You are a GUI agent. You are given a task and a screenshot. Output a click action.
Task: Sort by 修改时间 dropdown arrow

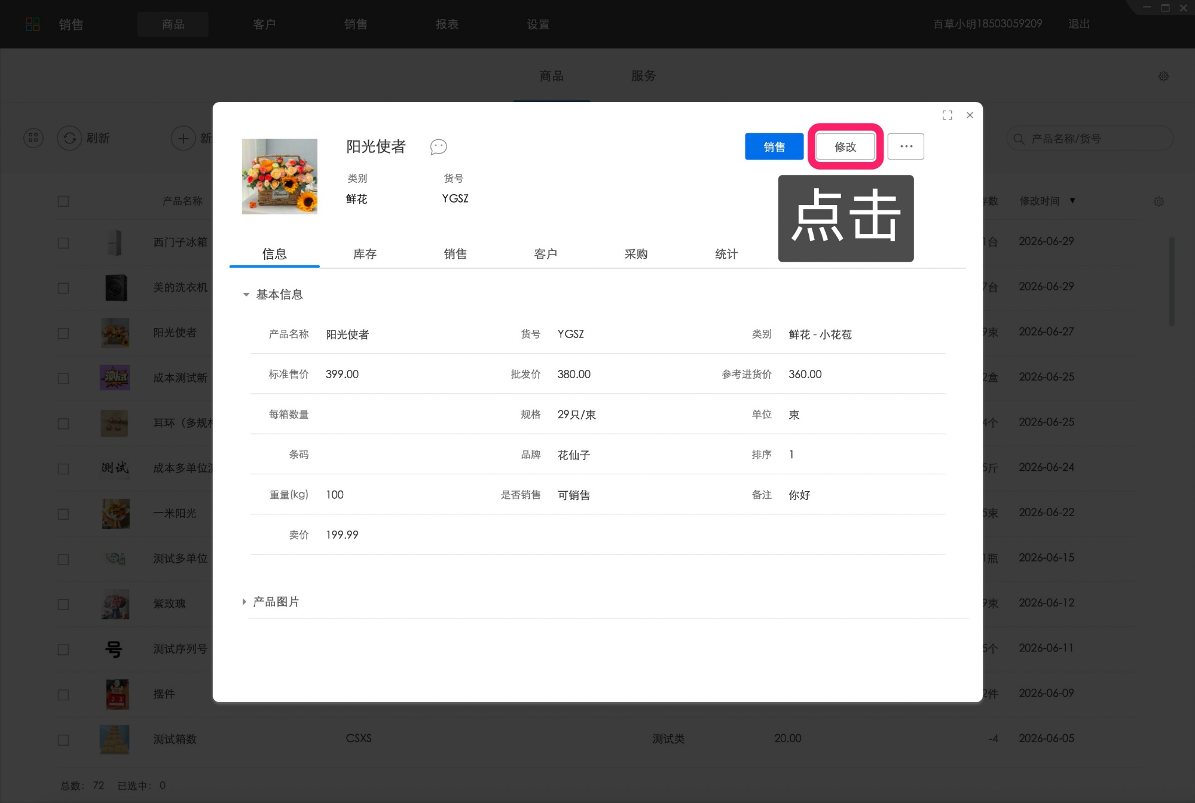click(x=1072, y=201)
